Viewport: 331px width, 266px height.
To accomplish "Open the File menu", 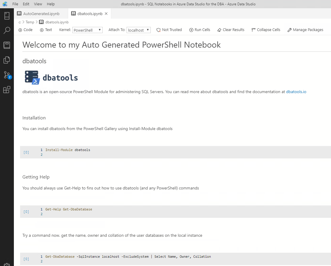I will coord(15,4).
